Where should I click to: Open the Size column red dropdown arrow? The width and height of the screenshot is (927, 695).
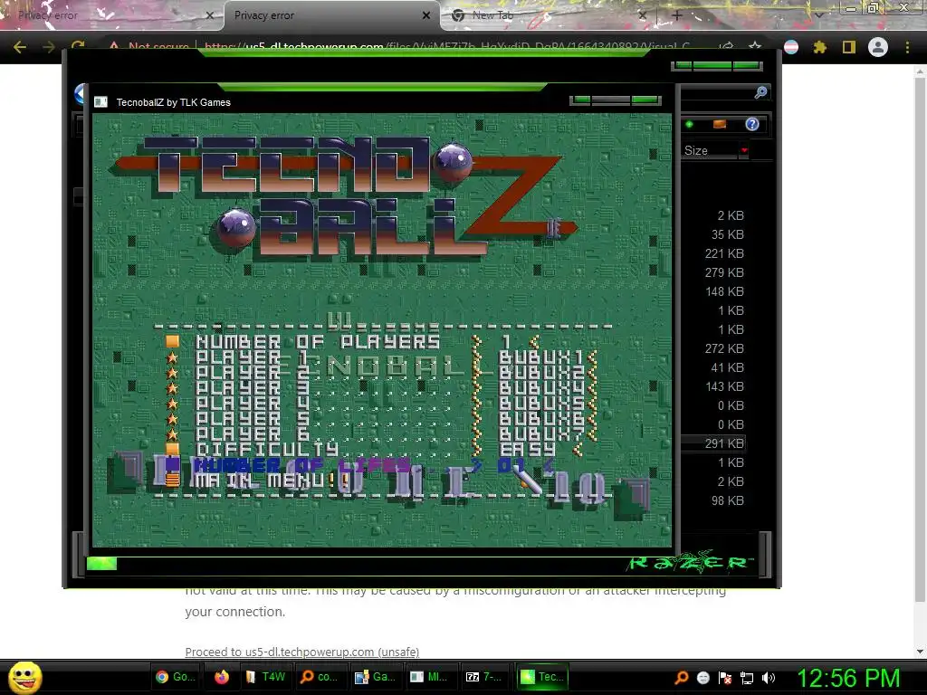[744, 151]
